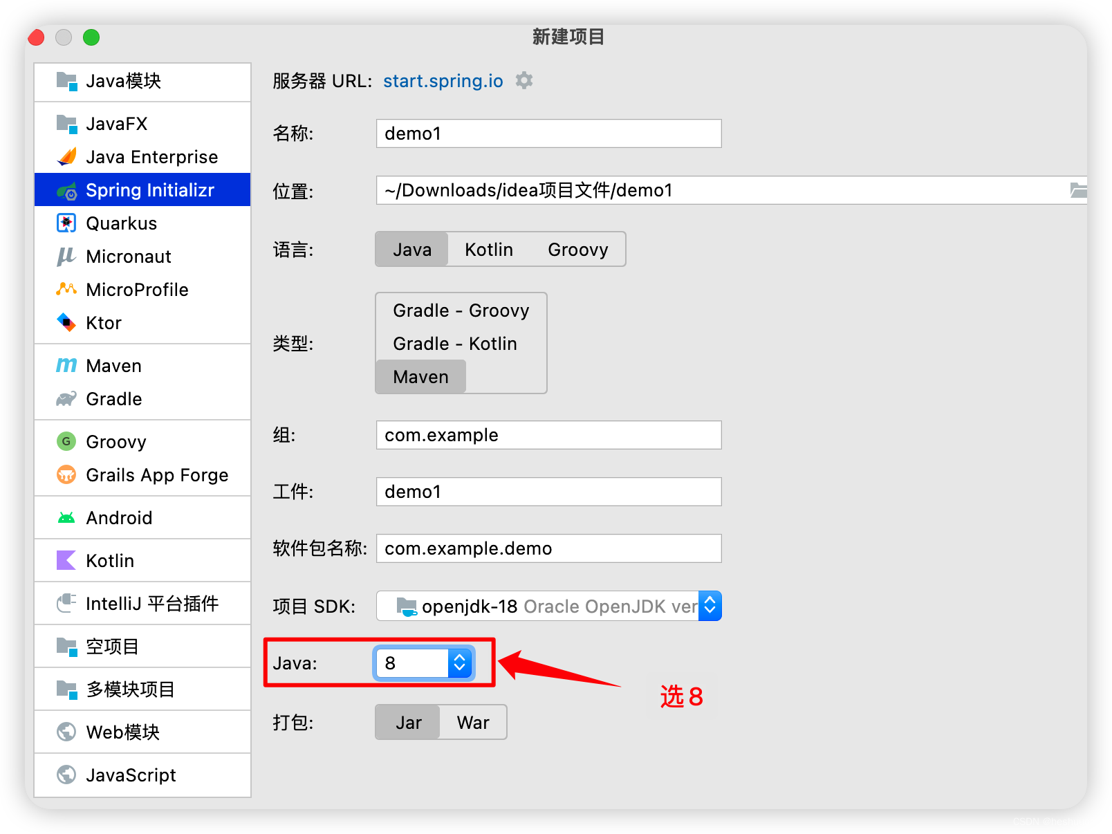Click the Groovy G icon

pos(66,441)
